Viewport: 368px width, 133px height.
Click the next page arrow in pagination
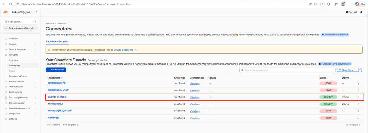(359, 125)
